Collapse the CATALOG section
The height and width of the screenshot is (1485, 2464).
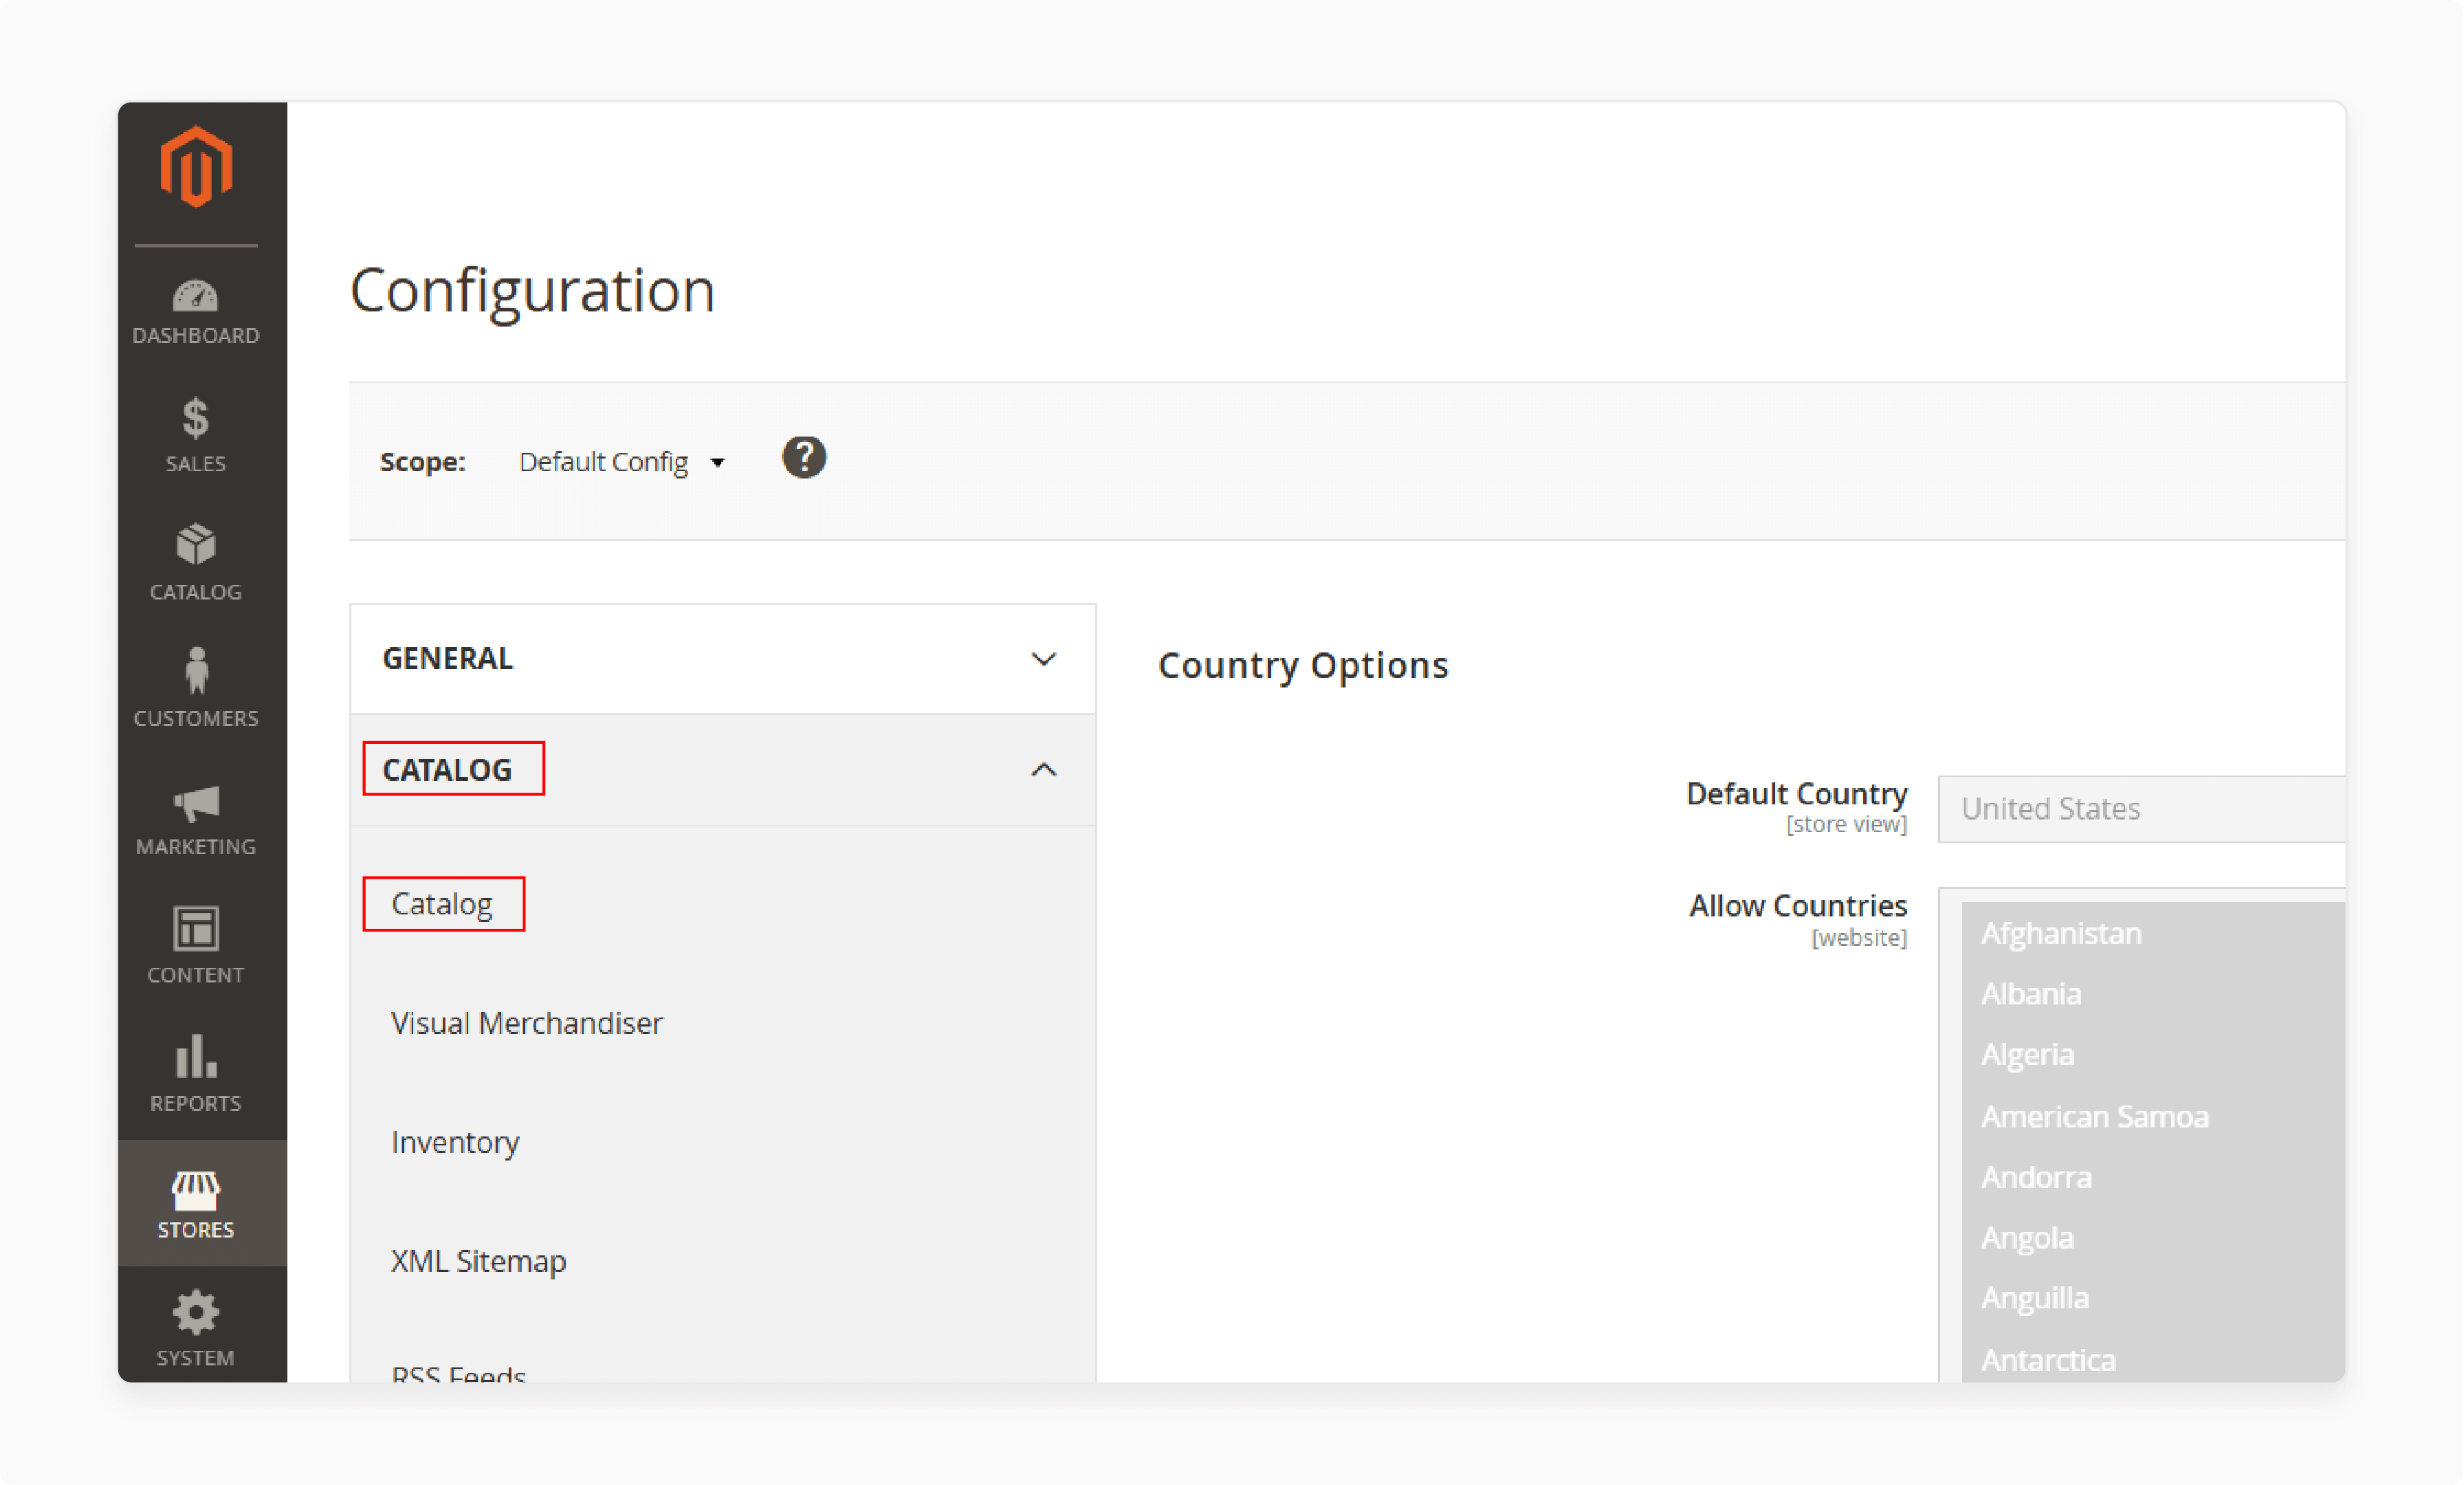pyautogui.click(x=1044, y=769)
